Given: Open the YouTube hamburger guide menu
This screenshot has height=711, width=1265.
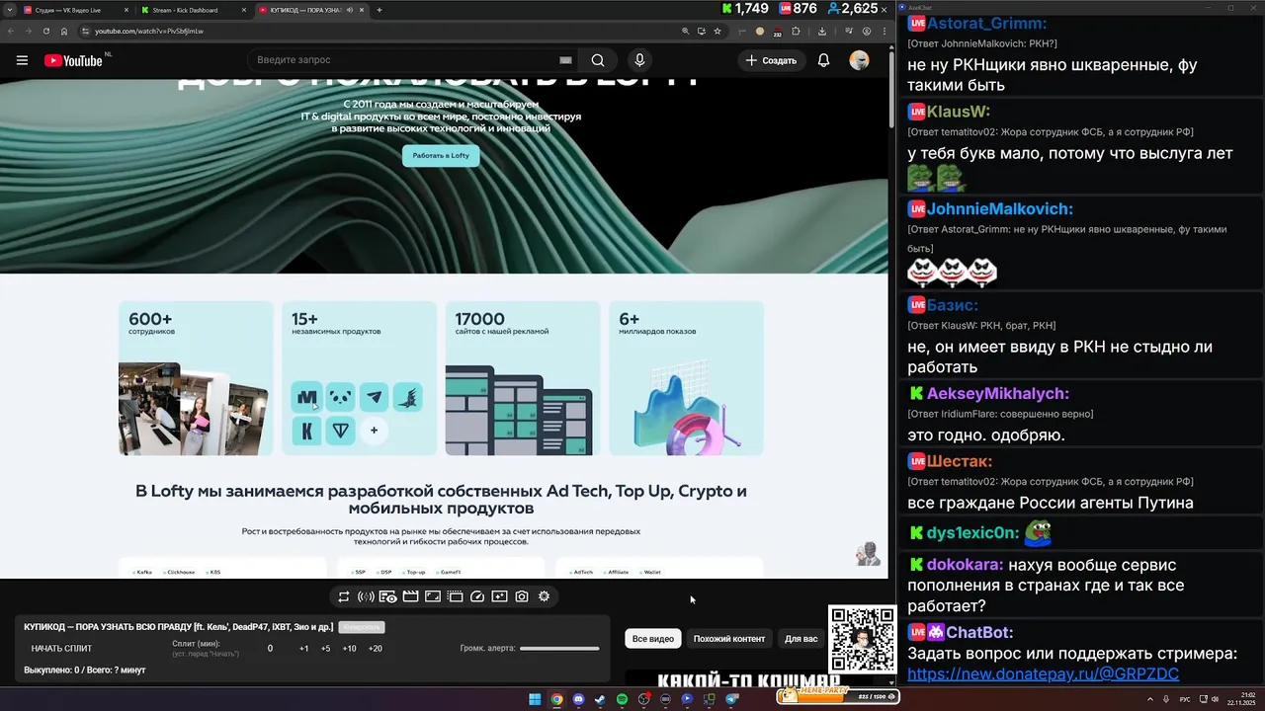Looking at the screenshot, I should 22,60.
